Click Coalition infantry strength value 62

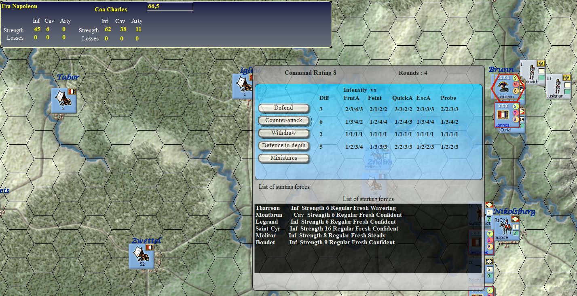coord(108,29)
